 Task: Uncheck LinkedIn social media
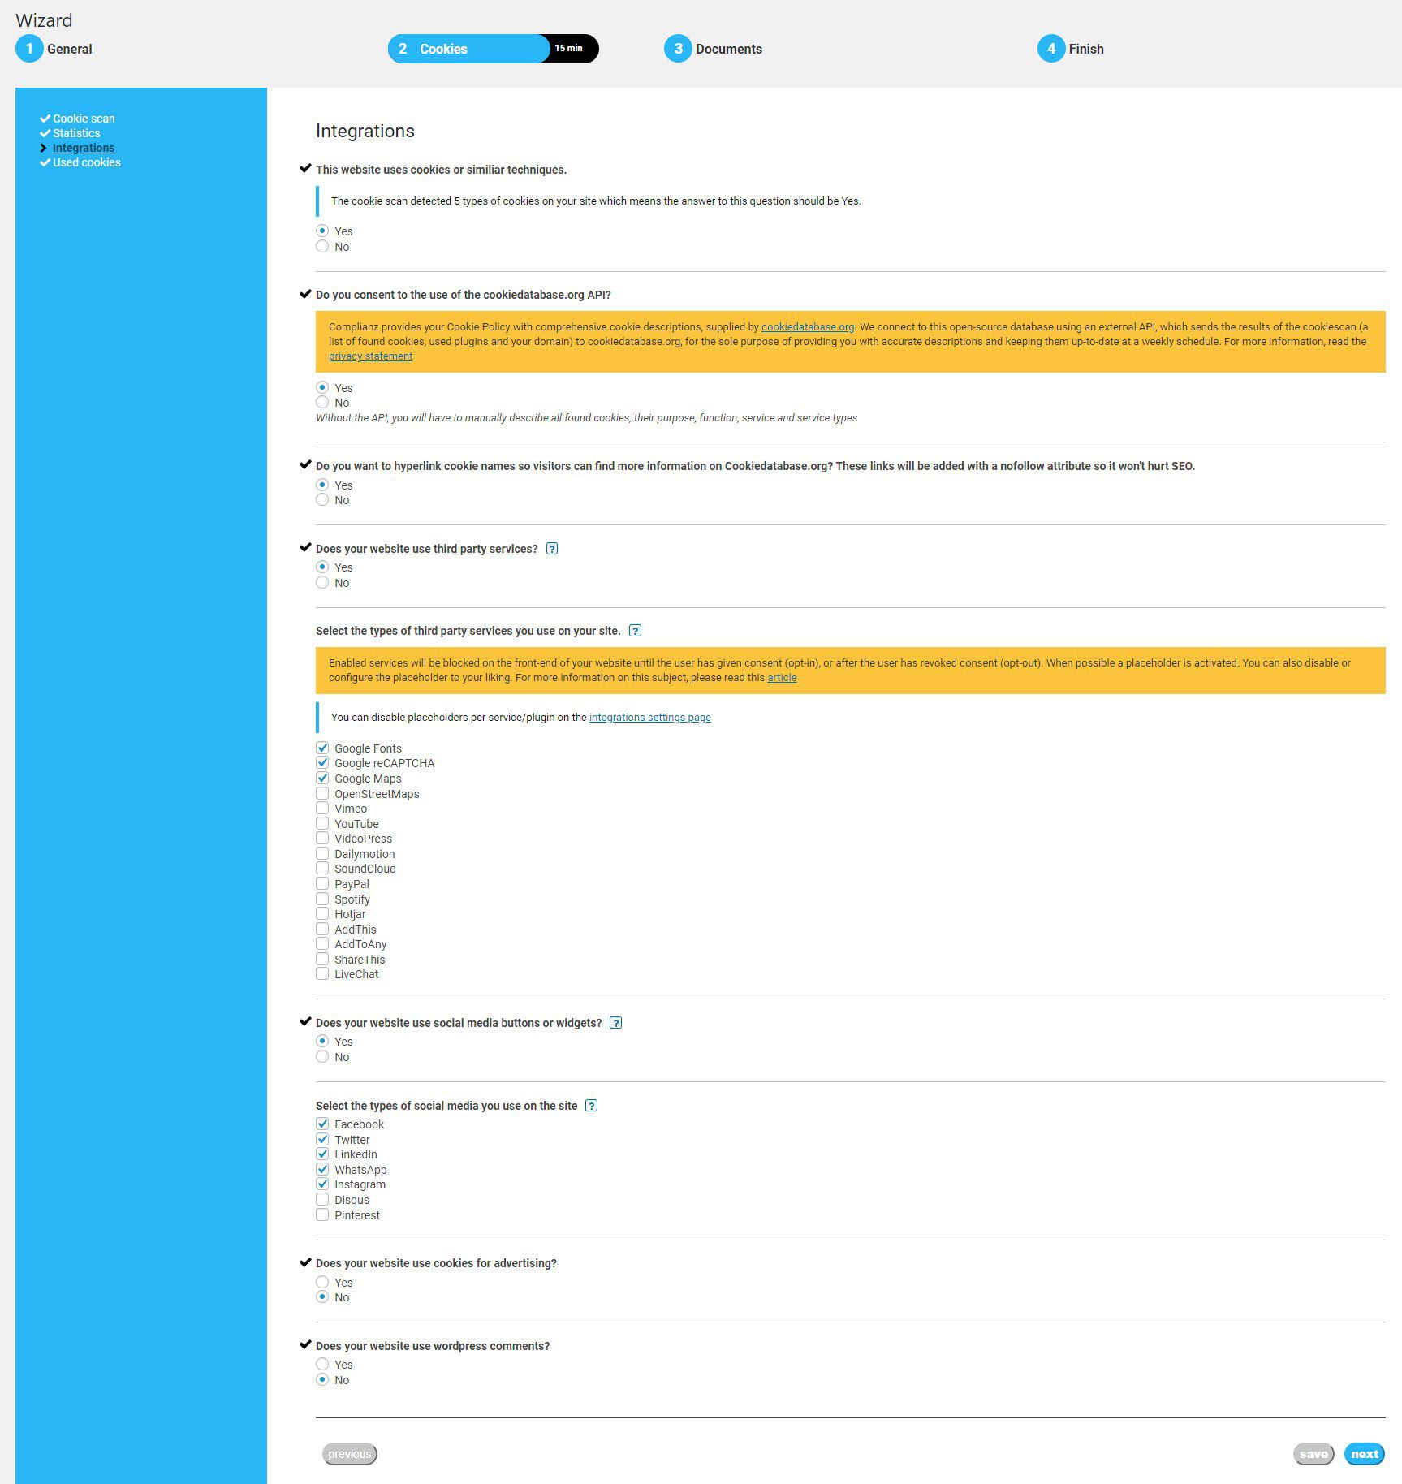[322, 1154]
